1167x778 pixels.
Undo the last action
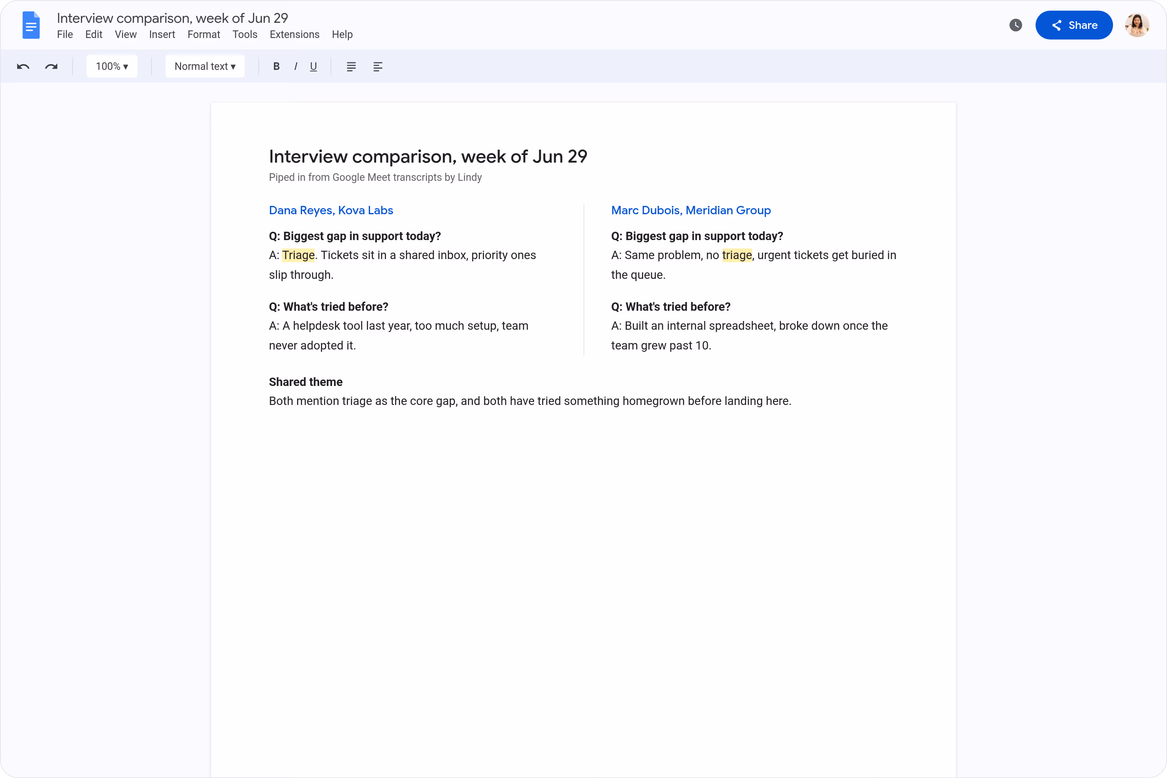[x=23, y=66]
